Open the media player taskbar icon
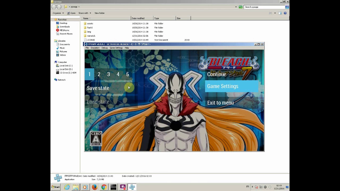The height and width of the screenshot is (191, 340). click(x=85, y=187)
